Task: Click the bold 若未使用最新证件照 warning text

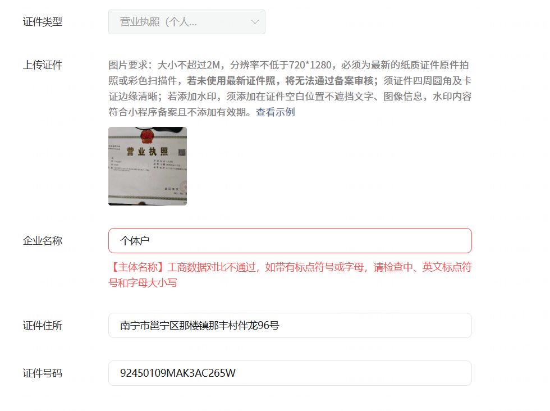Action: [x=231, y=81]
